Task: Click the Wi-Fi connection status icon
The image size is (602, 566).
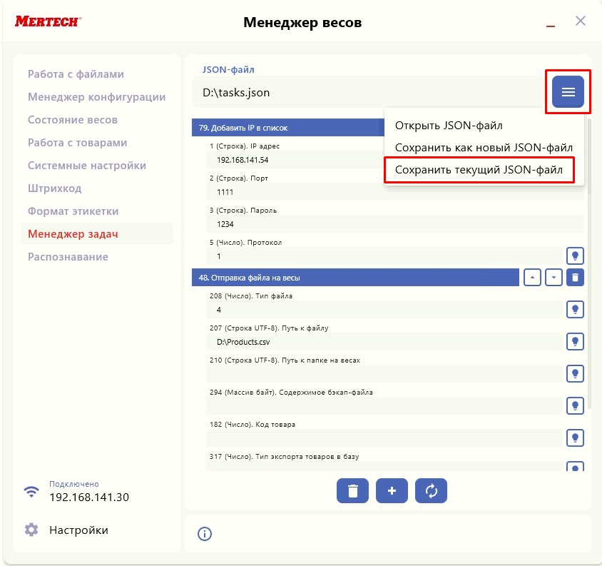Action: (x=31, y=491)
